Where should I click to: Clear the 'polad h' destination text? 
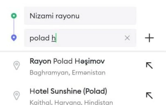[x=127, y=38]
